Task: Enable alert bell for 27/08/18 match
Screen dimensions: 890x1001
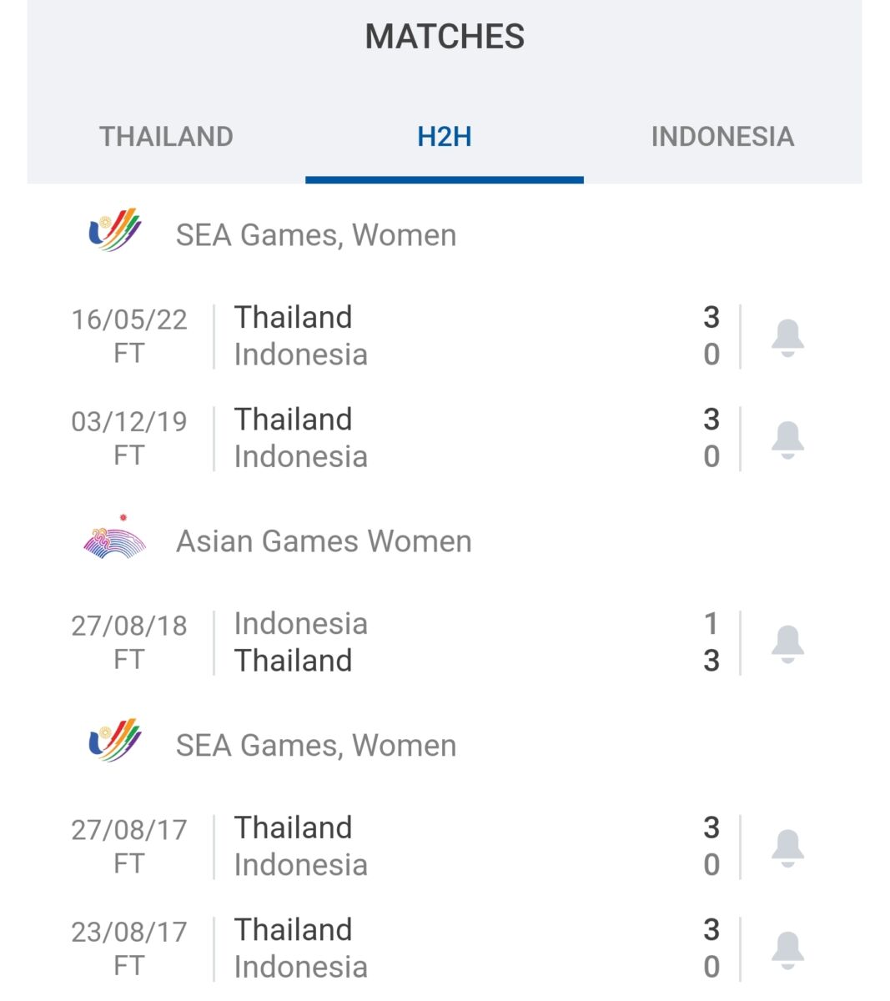Action: point(787,643)
